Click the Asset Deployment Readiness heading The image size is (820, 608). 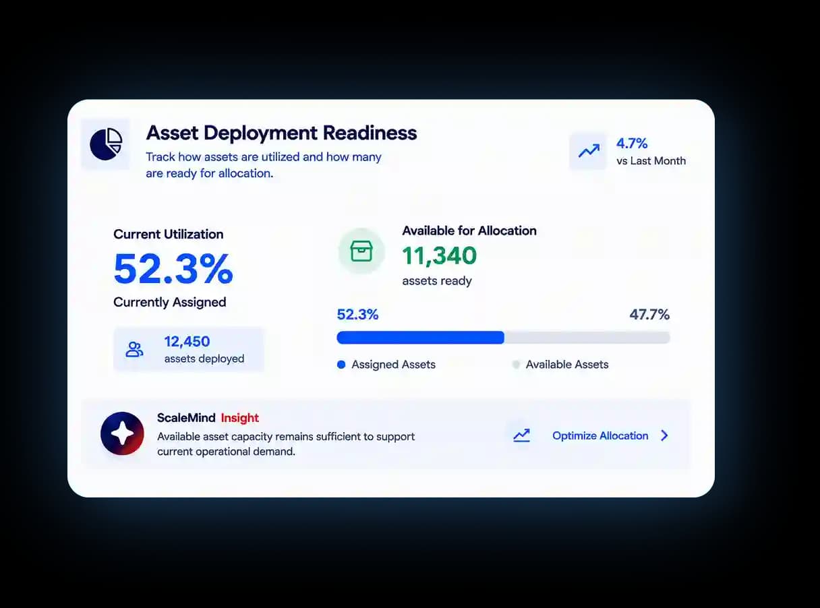(282, 133)
